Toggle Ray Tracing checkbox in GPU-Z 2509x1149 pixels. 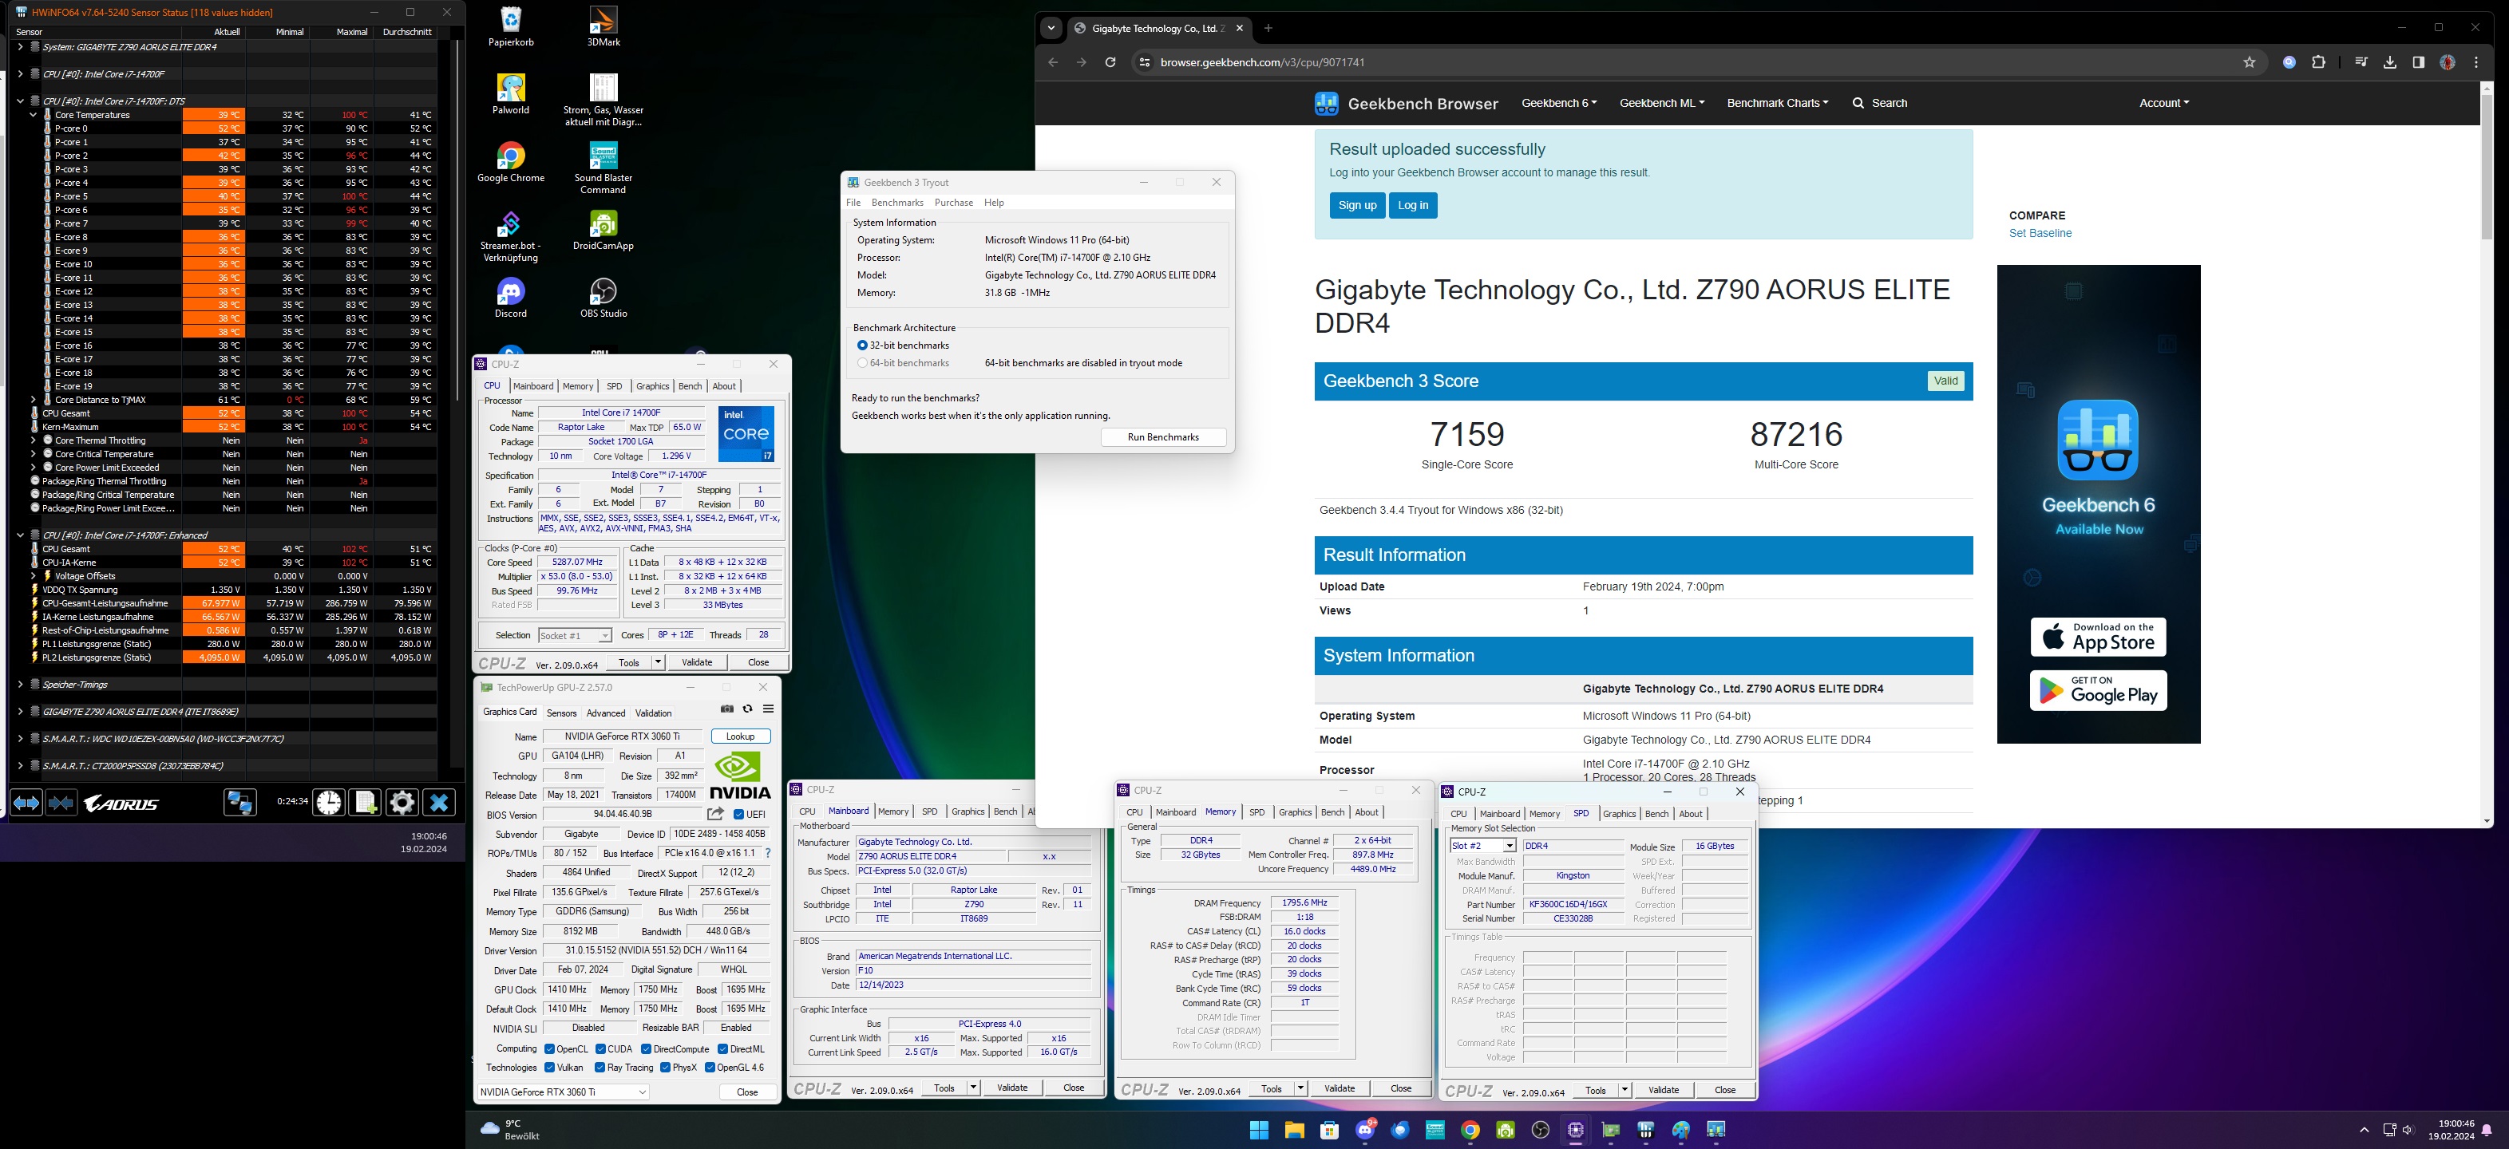click(x=601, y=1067)
